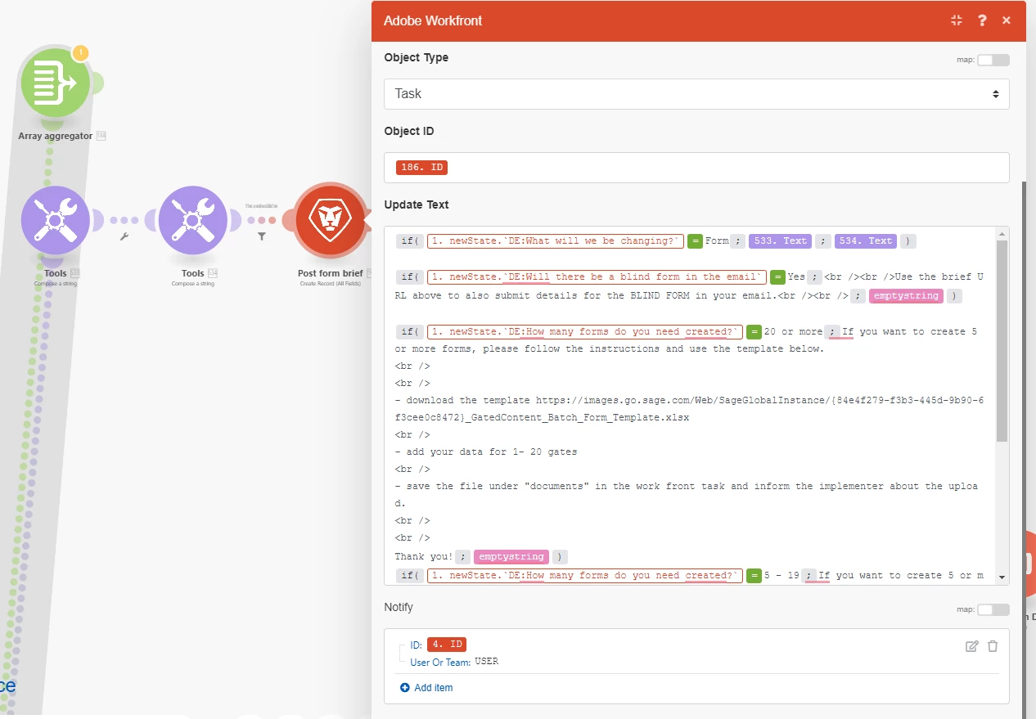Image resolution: width=1036 pixels, height=719 pixels.
Task: Edit the Notify item with ID 4
Action: 972,646
